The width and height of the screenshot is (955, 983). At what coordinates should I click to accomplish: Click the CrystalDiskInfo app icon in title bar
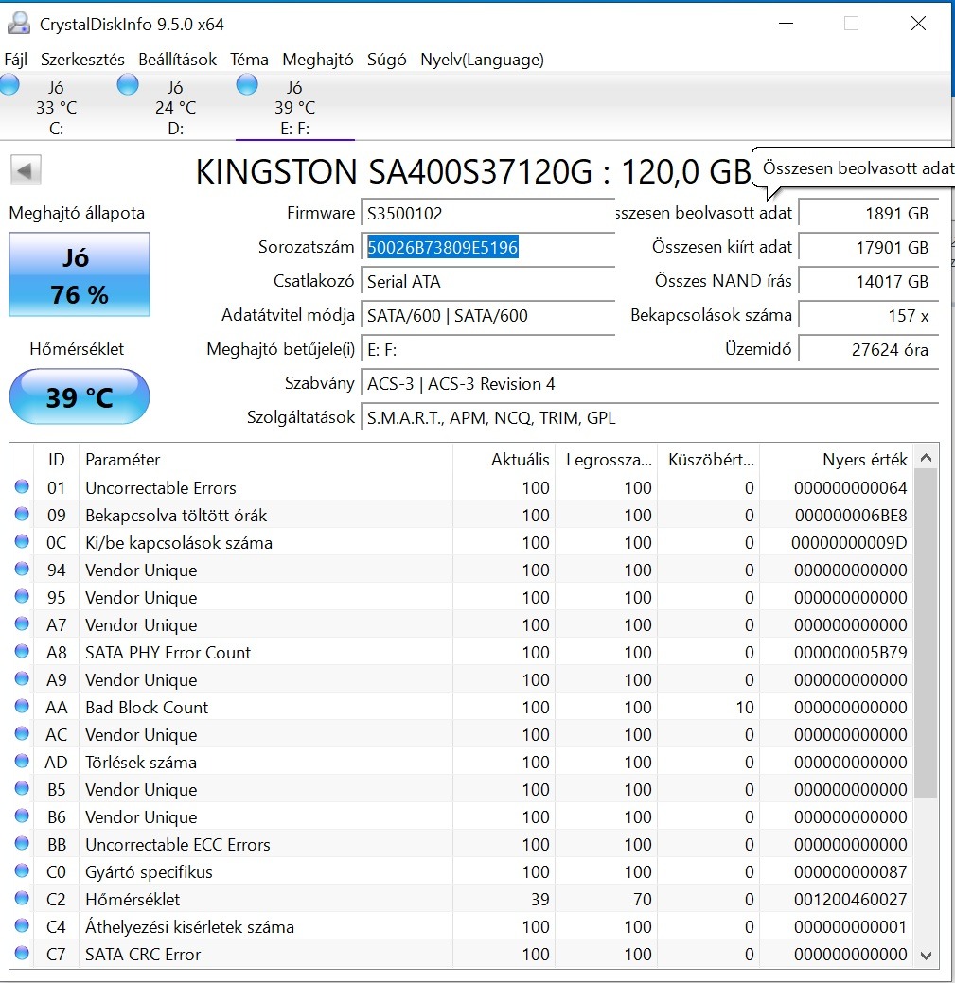coord(18,24)
